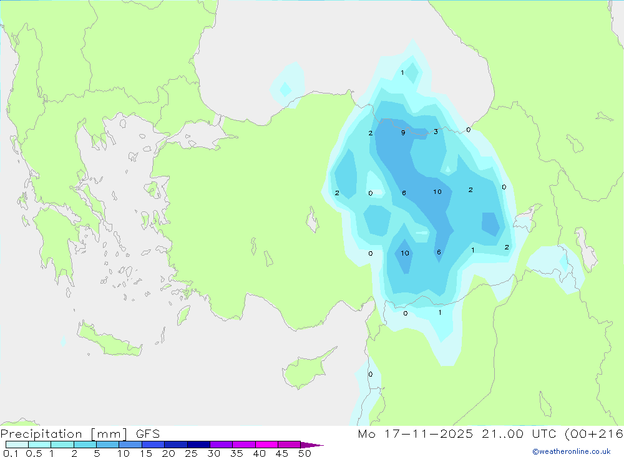Choose the 15–20 mm legend color box
Screen dimensions: 624x457
coord(154,445)
